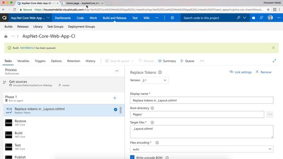Viewport: 283px width, 159px height.
Task: Click the search magnifier icon
Action: 238,18
